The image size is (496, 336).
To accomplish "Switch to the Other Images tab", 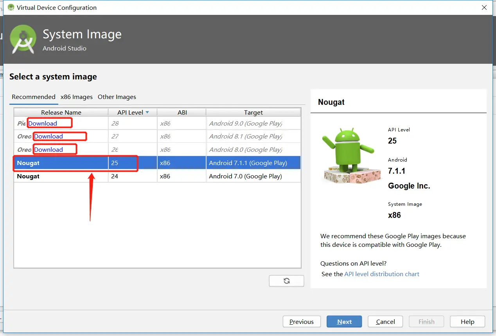I will click(117, 97).
